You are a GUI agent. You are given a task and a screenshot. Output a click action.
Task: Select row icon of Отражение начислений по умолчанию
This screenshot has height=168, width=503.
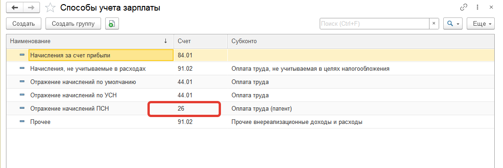point(22,82)
